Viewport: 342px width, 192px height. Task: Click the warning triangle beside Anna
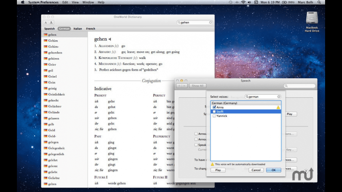click(x=278, y=107)
